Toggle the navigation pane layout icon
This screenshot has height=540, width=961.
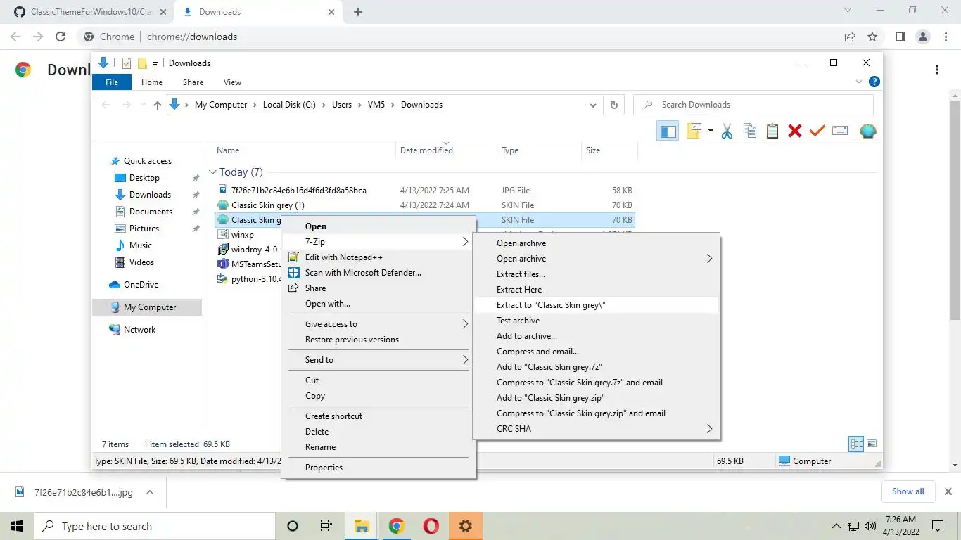click(668, 131)
